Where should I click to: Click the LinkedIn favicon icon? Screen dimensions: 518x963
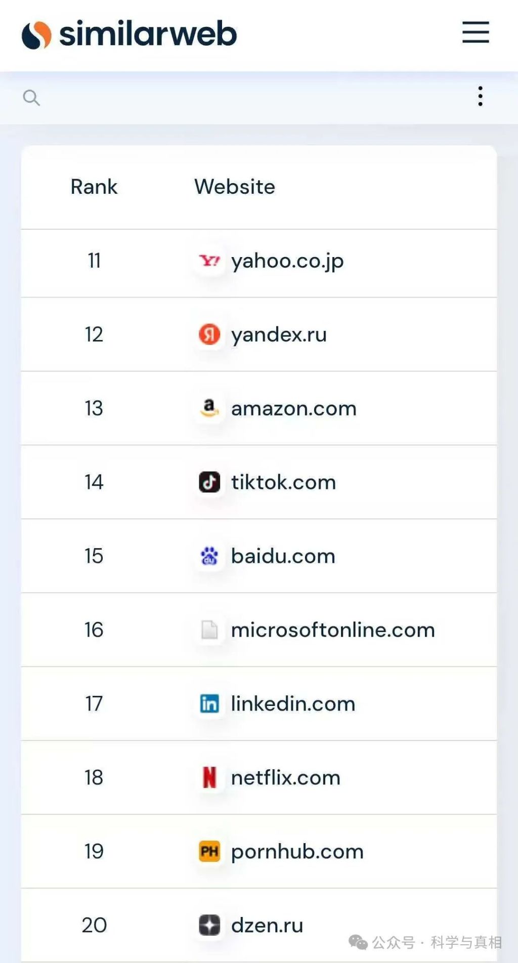(209, 703)
